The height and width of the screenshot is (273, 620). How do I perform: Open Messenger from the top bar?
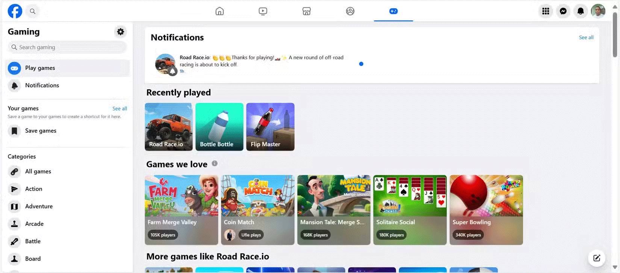pos(563,11)
